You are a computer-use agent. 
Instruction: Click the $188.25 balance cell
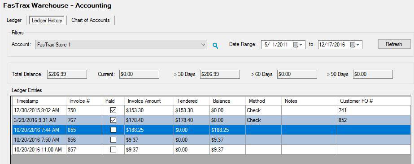227,130
